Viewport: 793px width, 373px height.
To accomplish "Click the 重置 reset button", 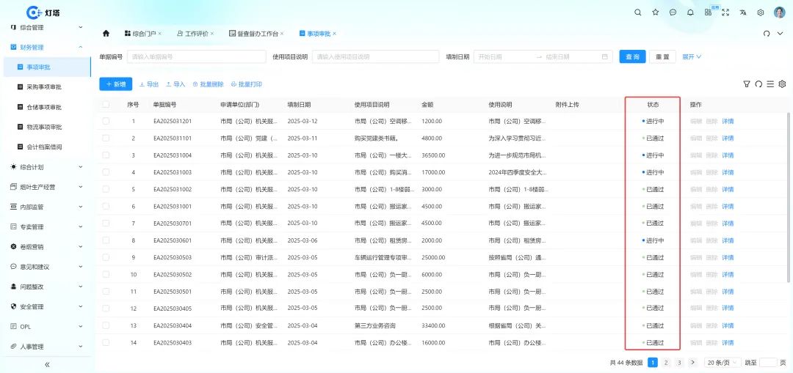I will [662, 57].
